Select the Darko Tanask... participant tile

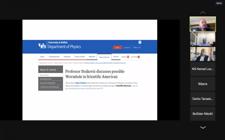203,99
